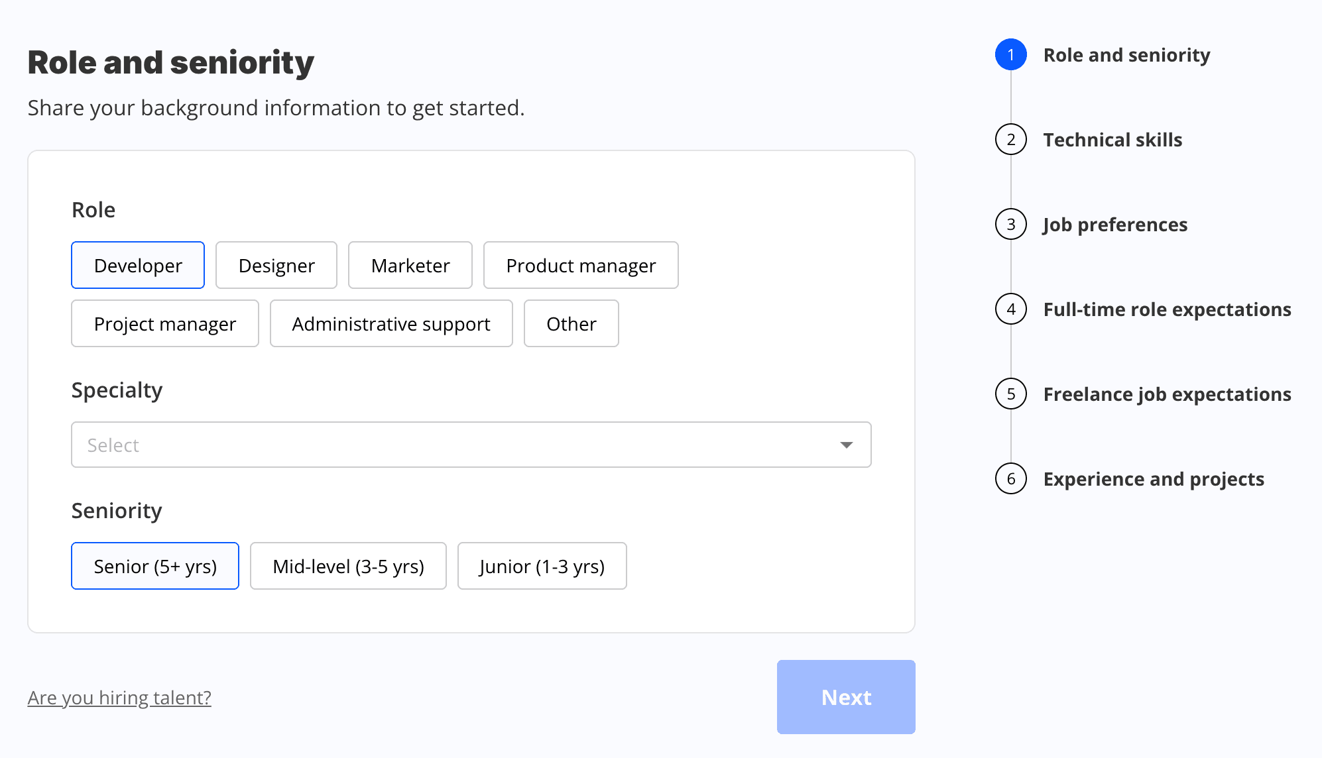Viewport: 1322px width, 758px height.
Task: Choose the Marketer role option
Action: (410, 266)
